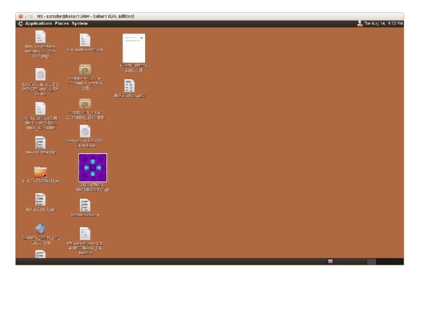Viewport: 423px width, 317px height.
Task: Select the Bakercolour.pod file icon
Action: coord(129,86)
